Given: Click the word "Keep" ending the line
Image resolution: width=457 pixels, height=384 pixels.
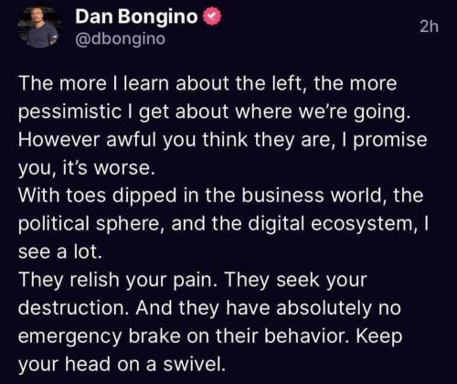Looking at the screenshot, I should 379,336.
